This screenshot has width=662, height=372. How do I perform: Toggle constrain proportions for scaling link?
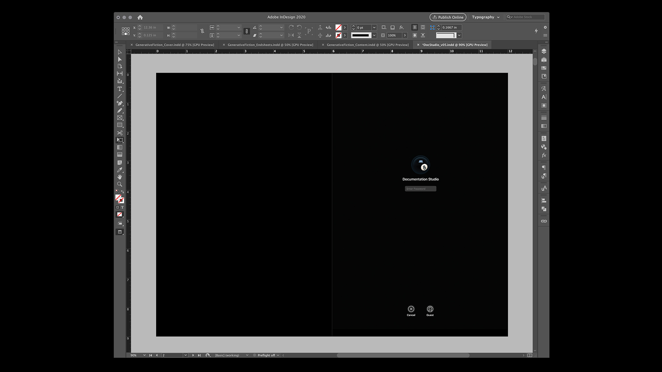247,31
